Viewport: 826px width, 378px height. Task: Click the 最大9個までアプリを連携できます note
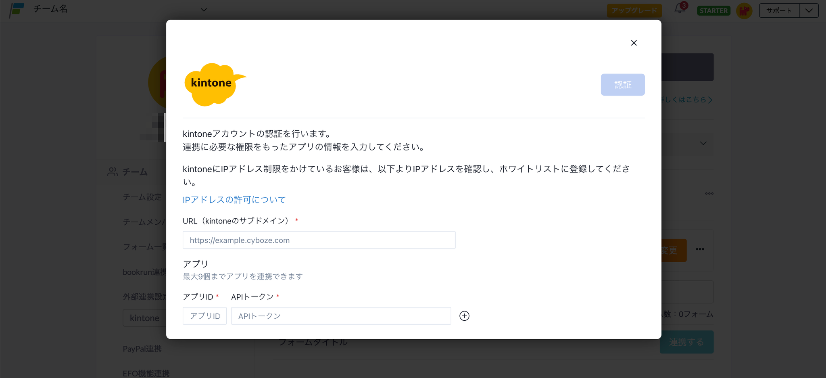243,276
